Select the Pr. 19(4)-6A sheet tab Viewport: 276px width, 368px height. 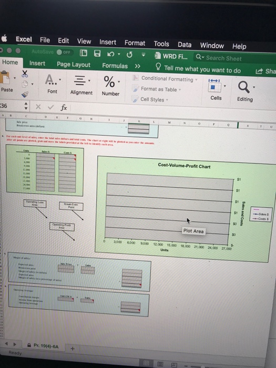(43, 346)
